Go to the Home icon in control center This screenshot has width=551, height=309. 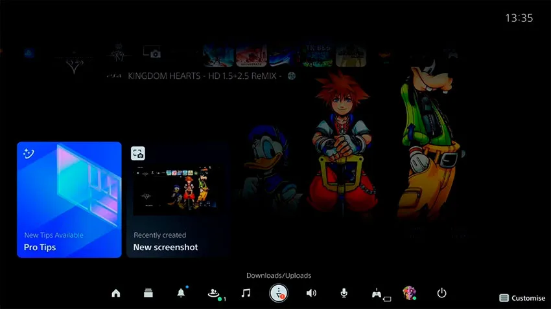tap(116, 293)
